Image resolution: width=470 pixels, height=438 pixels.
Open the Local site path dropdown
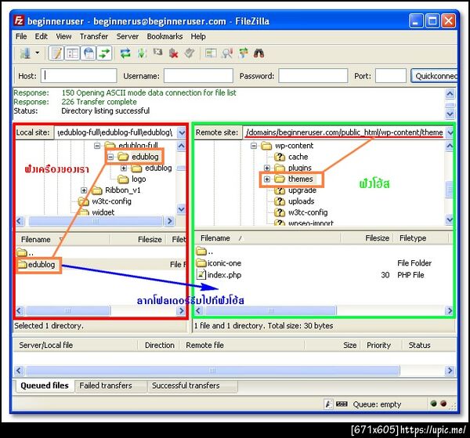coord(182,132)
